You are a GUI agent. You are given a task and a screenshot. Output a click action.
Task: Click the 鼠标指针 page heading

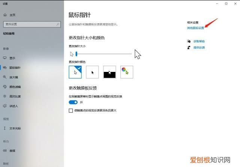coord(79,15)
